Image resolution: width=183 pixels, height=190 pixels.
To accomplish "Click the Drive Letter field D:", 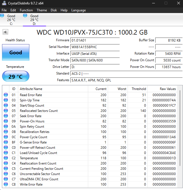I will click(x=95, y=67).
